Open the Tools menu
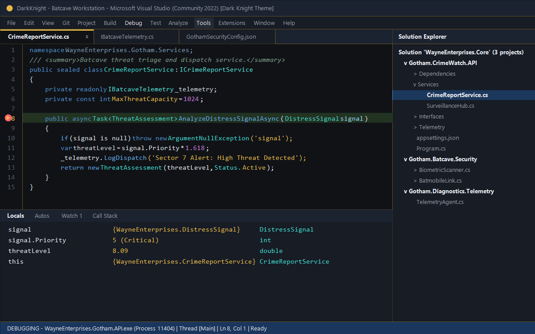 204,23
